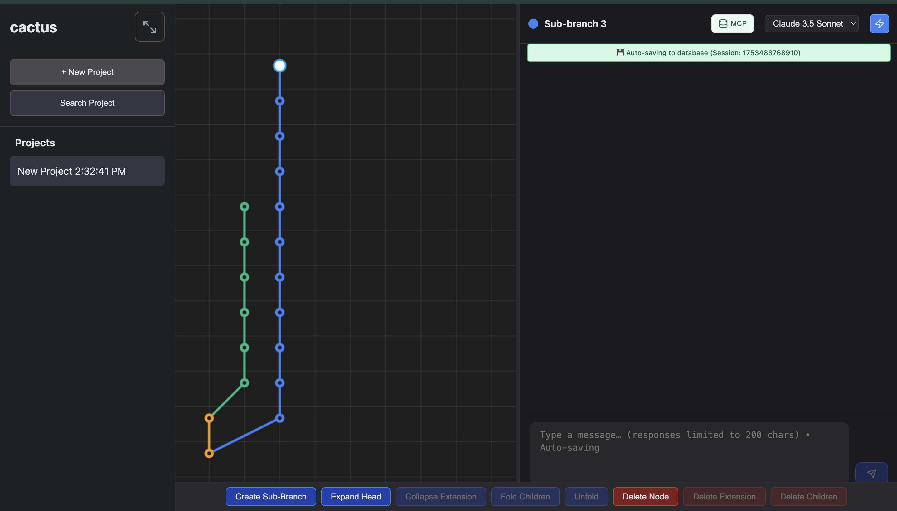The image size is (897, 511).
Task: Select the topmost green branch node
Action: (x=245, y=207)
